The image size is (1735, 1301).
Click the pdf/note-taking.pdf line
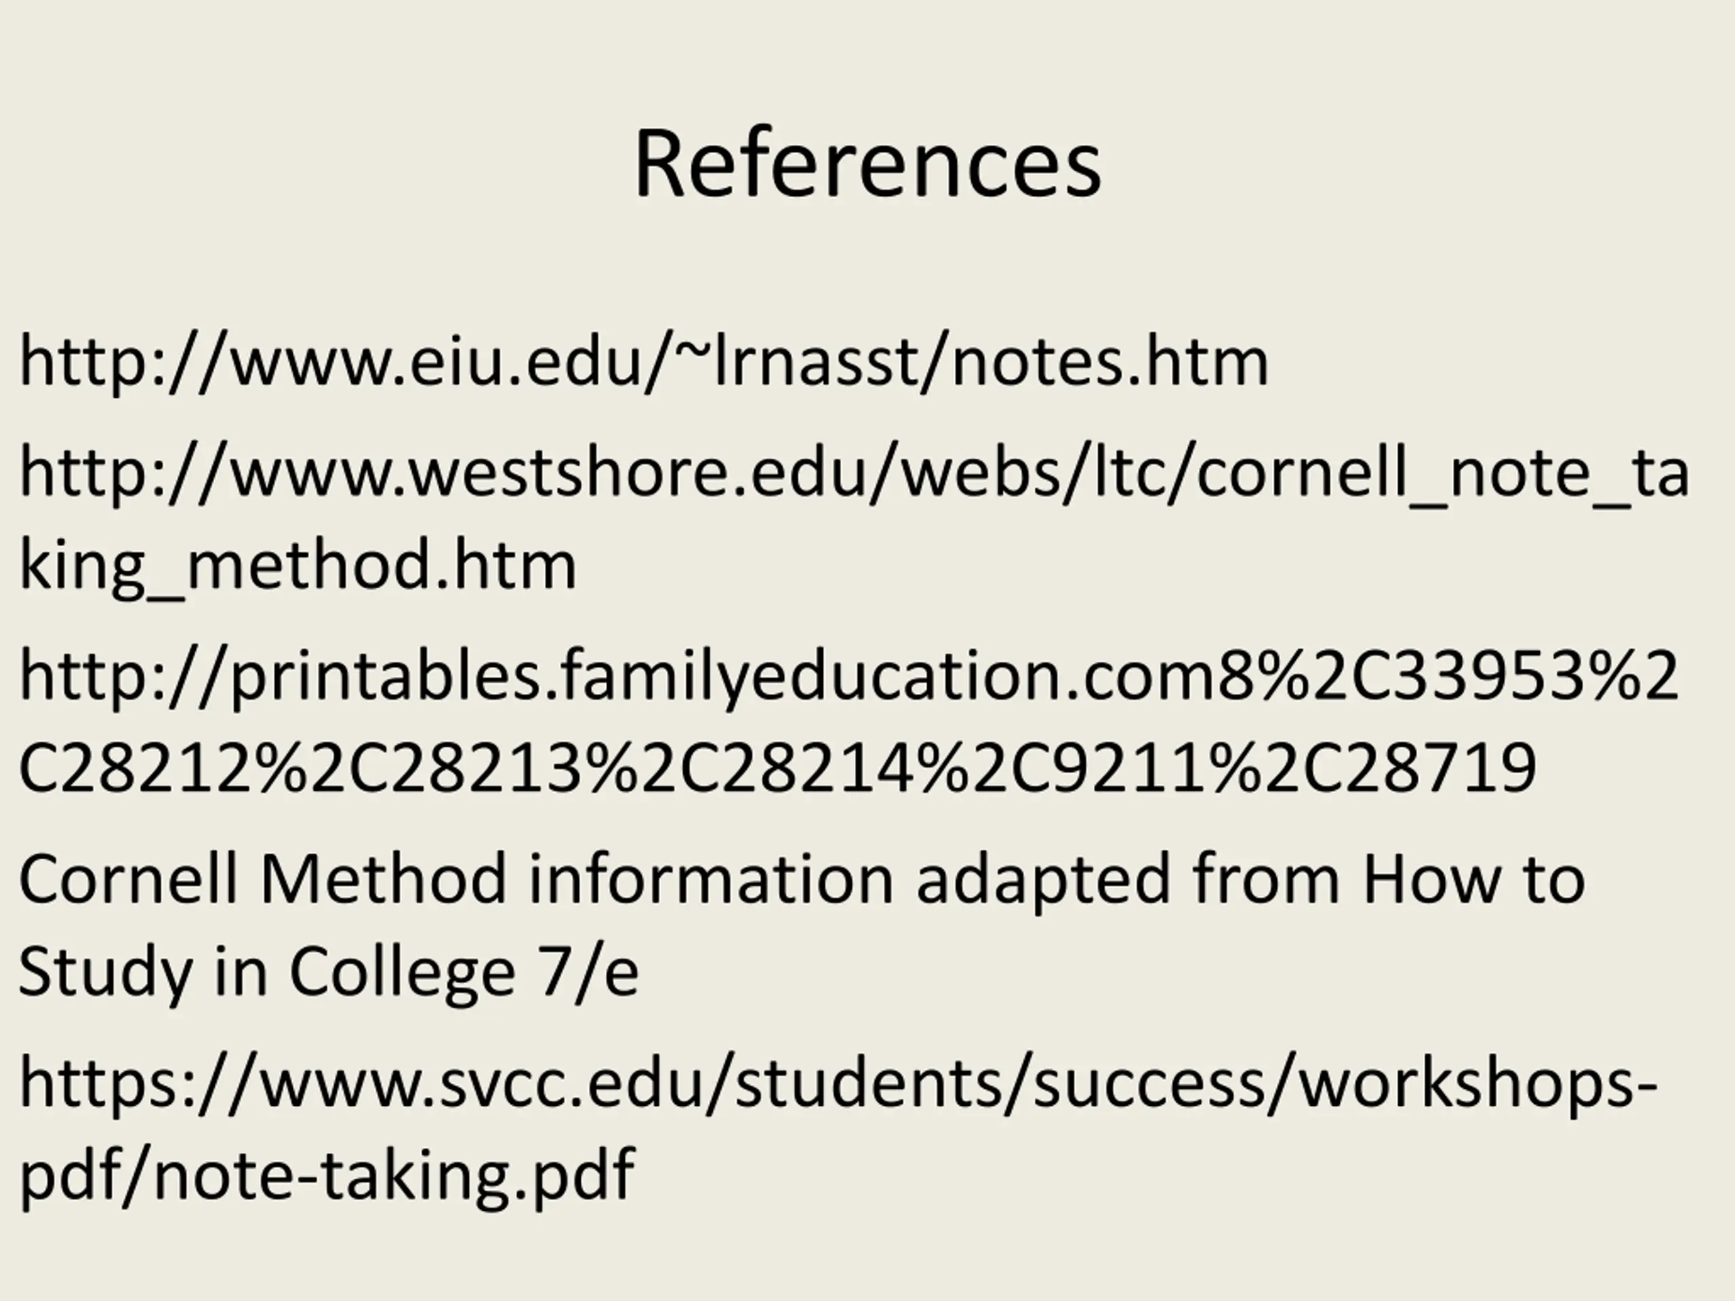point(326,1176)
